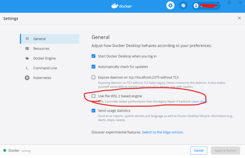
Task: Uncheck Send usage statistics
Action: click(93, 111)
